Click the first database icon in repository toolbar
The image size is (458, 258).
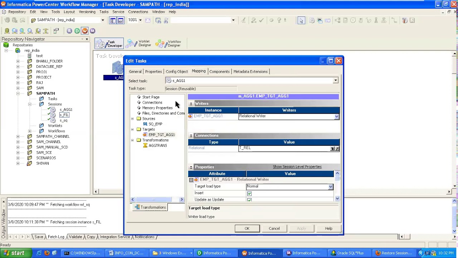click(7, 31)
